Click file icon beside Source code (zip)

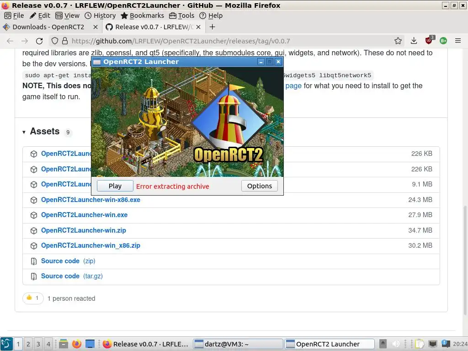coord(34,261)
